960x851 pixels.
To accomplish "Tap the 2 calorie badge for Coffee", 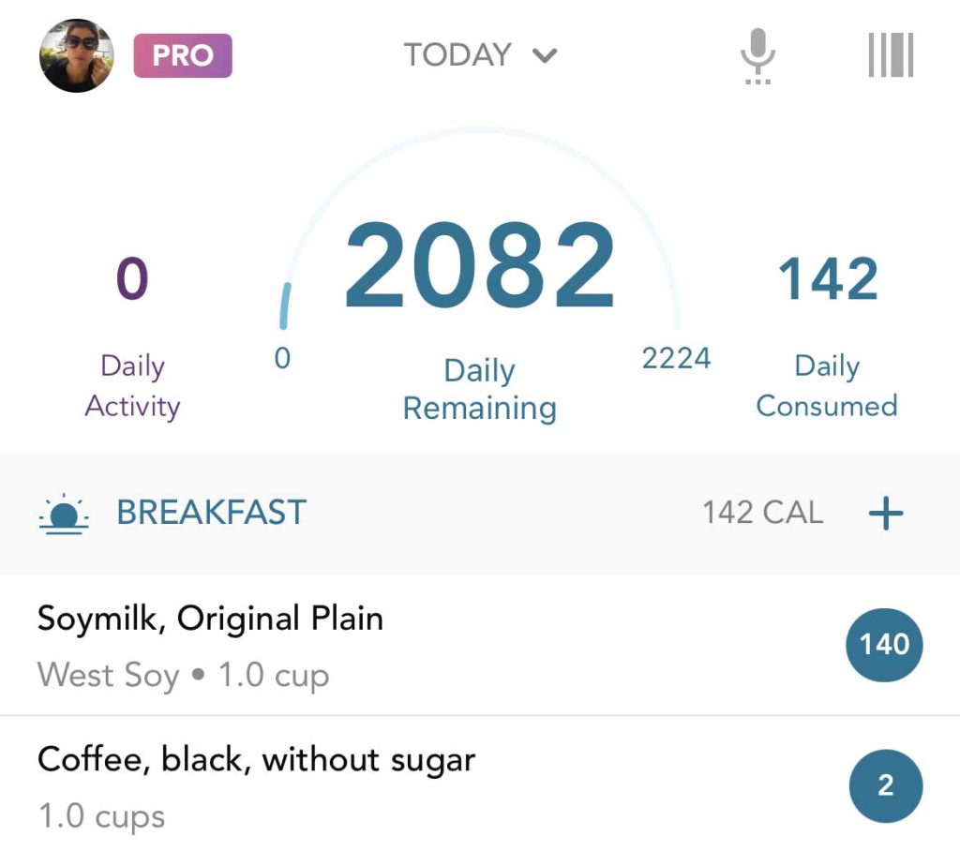I will click(885, 785).
